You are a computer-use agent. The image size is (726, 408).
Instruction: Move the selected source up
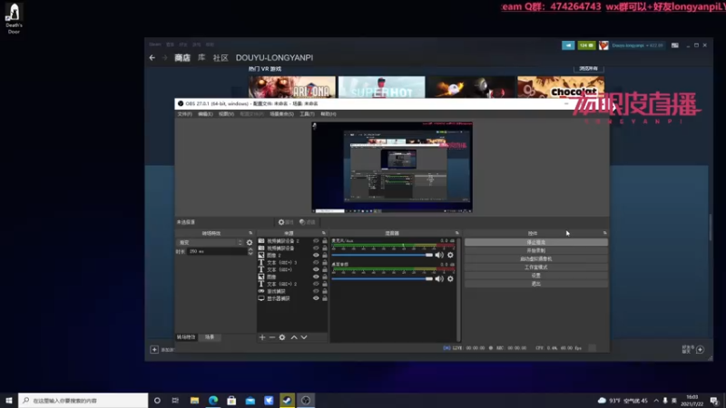click(294, 337)
